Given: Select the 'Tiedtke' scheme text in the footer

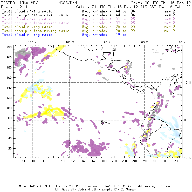Looking at the screenshot, I should pos(61,186).
